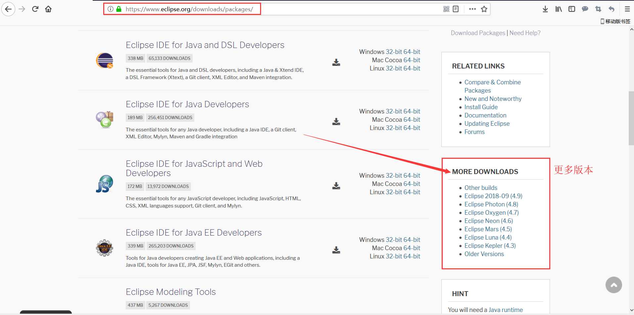The height and width of the screenshot is (315, 634).
Task: Open Eclipse Mars (4.5) link
Action: click(488, 229)
